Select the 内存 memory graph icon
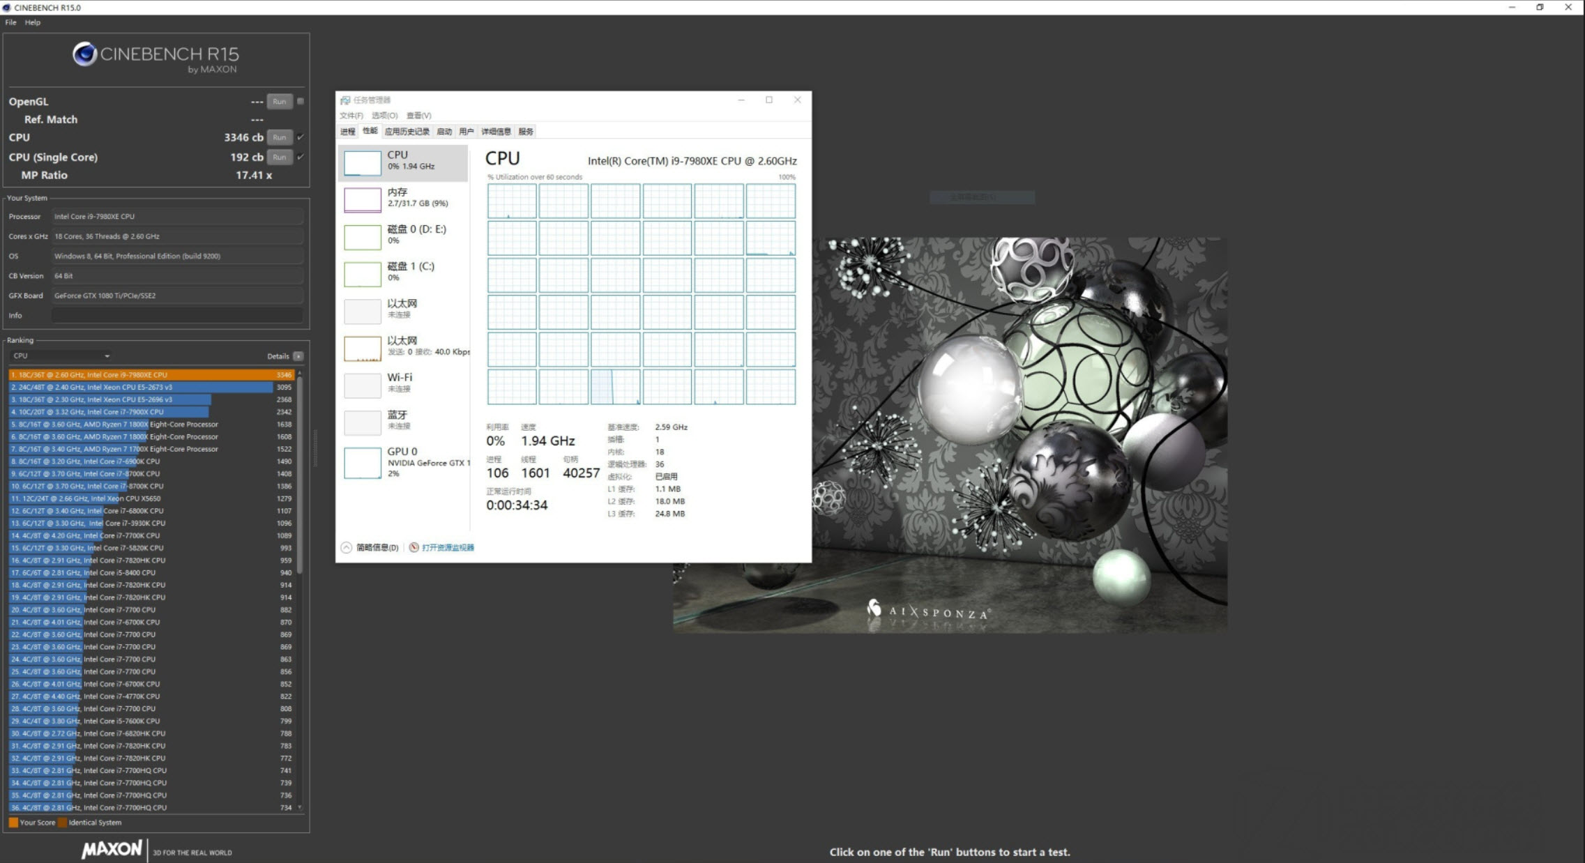 pos(363,200)
